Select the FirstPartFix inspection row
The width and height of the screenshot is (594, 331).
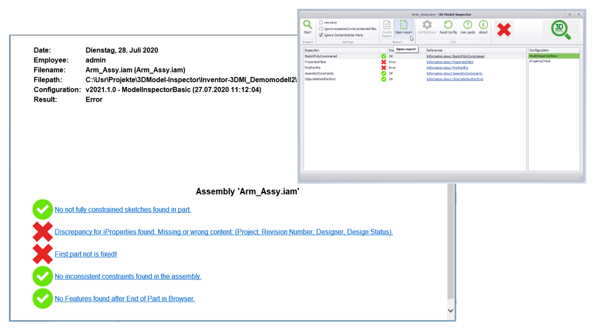click(x=415, y=67)
